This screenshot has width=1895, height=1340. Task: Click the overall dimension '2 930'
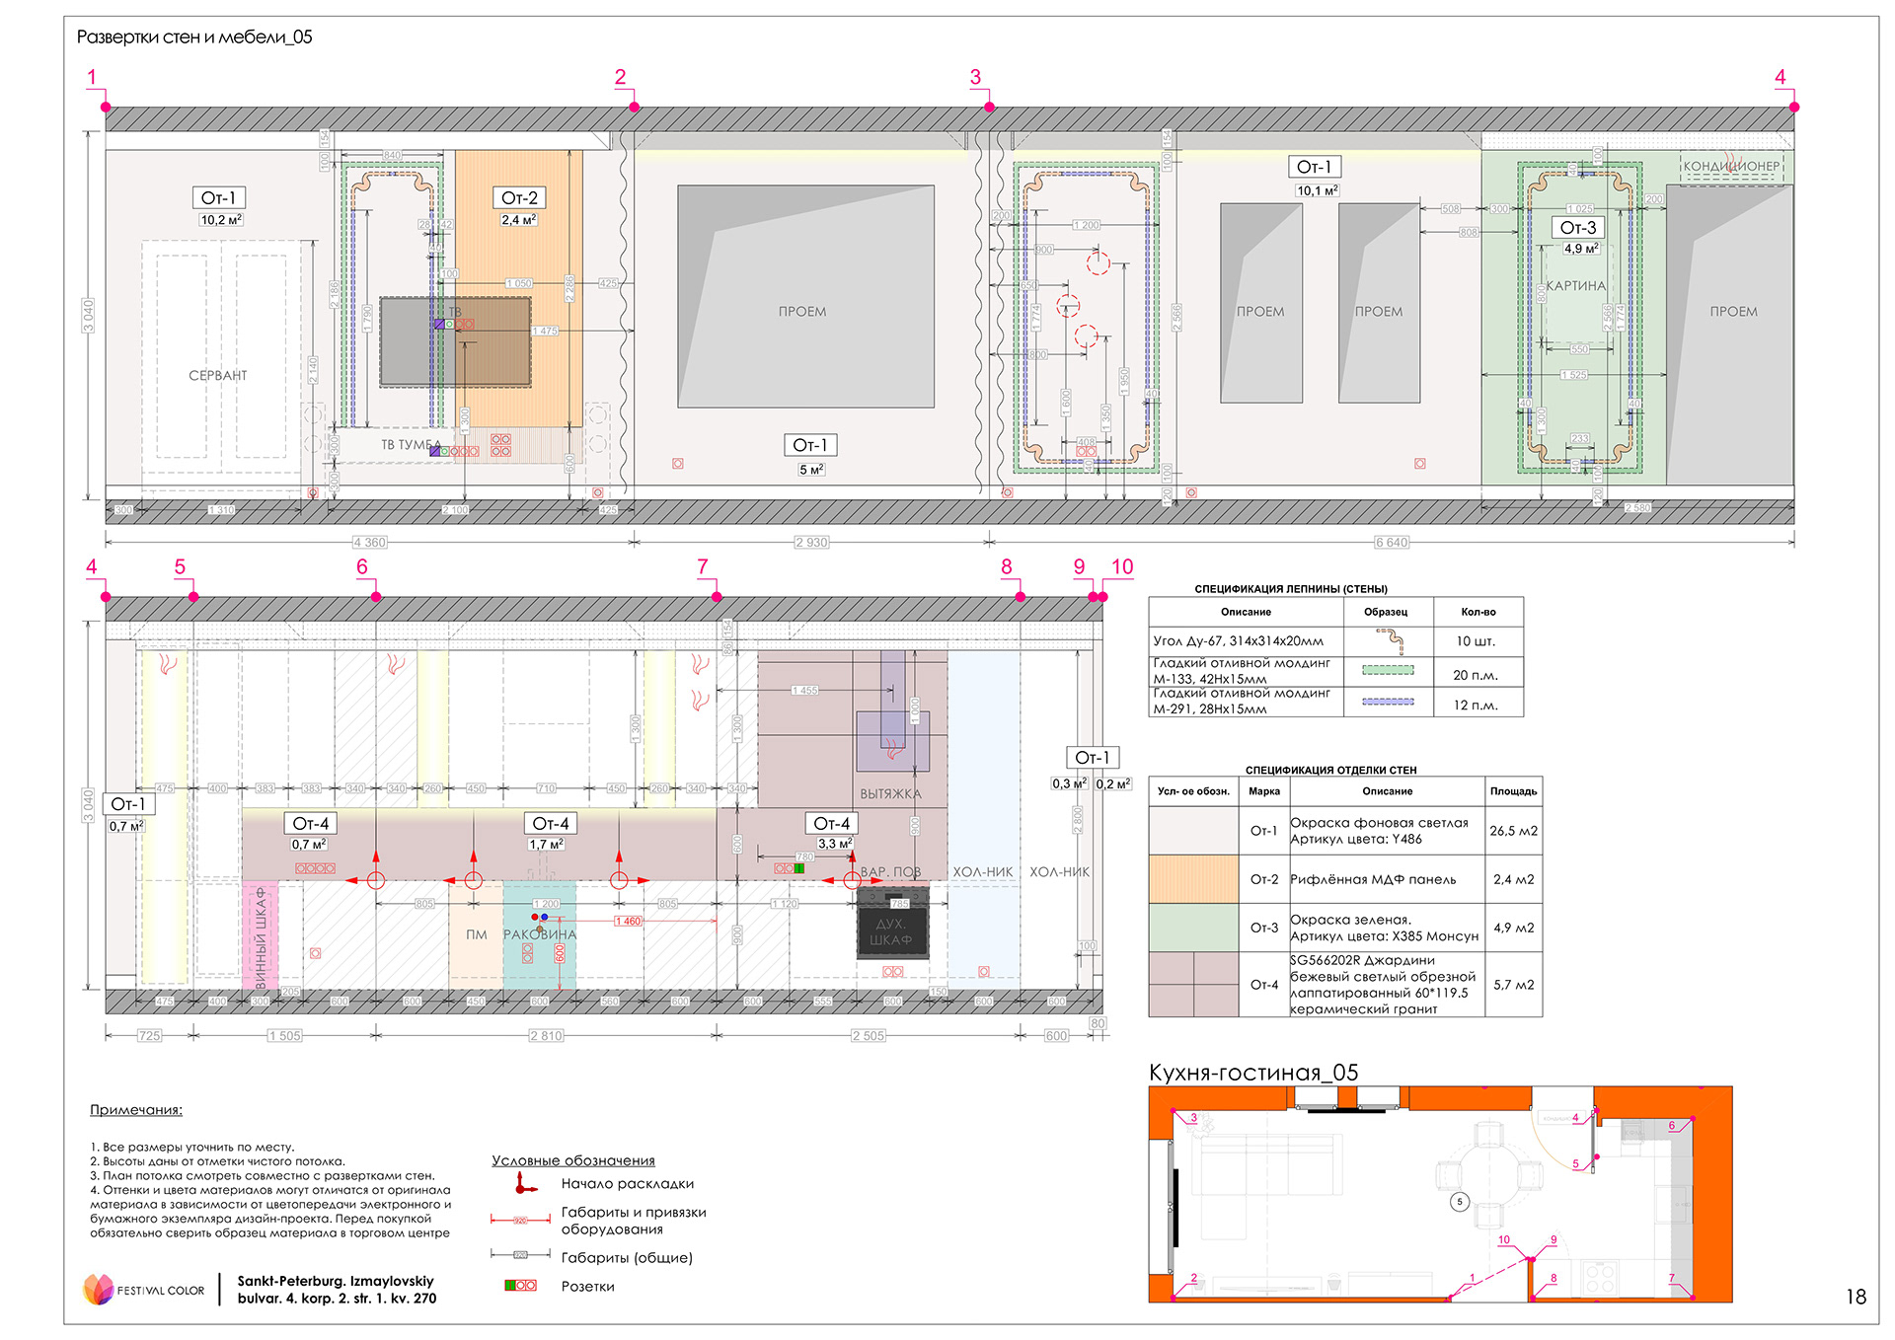coord(811,543)
